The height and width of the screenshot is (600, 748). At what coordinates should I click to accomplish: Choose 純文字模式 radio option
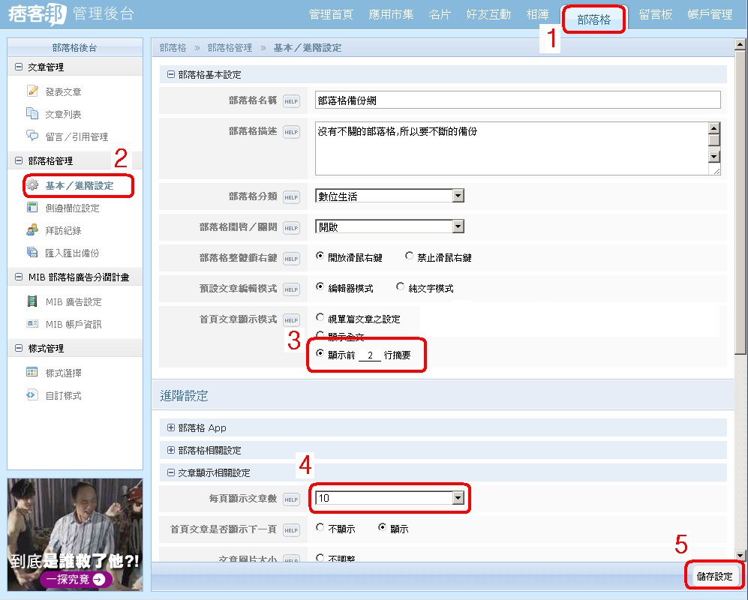click(x=401, y=286)
